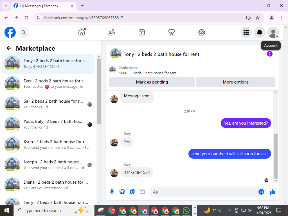288x216 pixels.
Task: Bookmark this page with star icon
Action: click(258, 18)
